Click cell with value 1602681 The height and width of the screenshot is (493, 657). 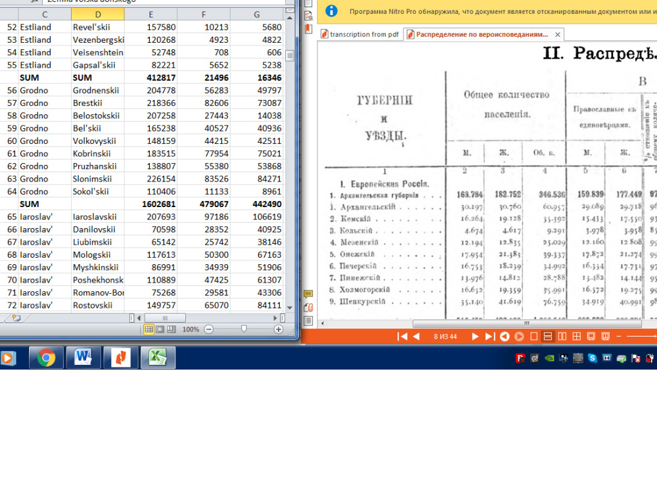click(151, 204)
